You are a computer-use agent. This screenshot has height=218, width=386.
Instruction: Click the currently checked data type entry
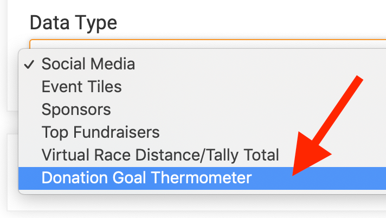[x=88, y=64]
